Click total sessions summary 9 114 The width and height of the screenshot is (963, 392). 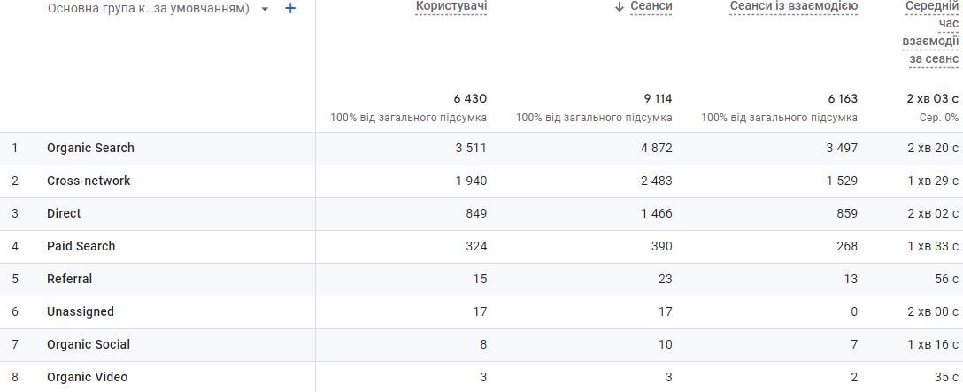(x=658, y=98)
